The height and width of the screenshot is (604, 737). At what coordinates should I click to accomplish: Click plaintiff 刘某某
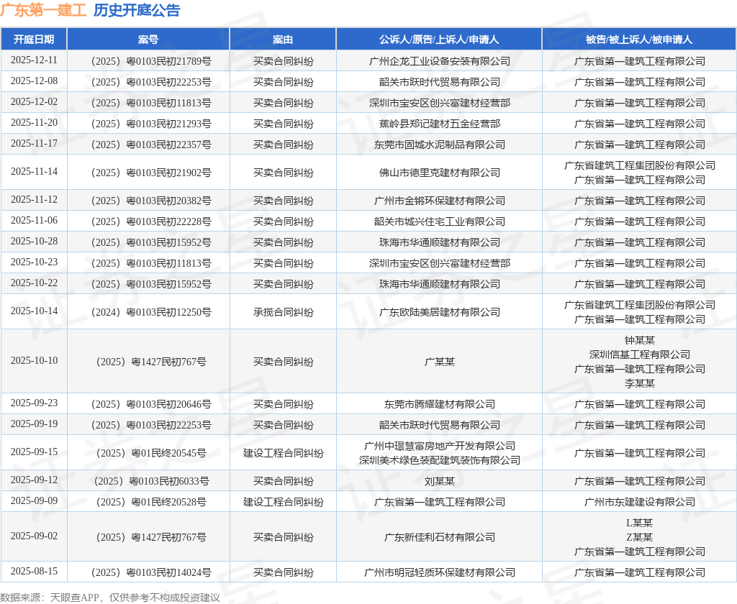point(440,481)
